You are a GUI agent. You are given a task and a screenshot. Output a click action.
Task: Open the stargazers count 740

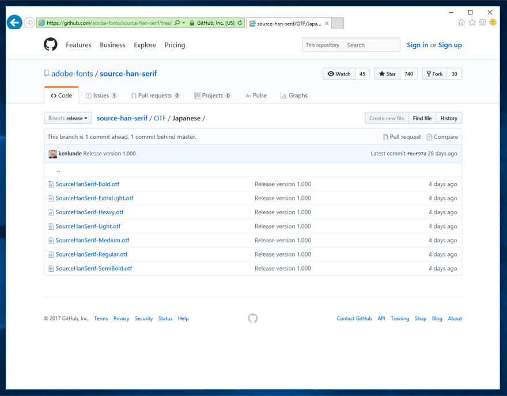pyautogui.click(x=408, y=74)
